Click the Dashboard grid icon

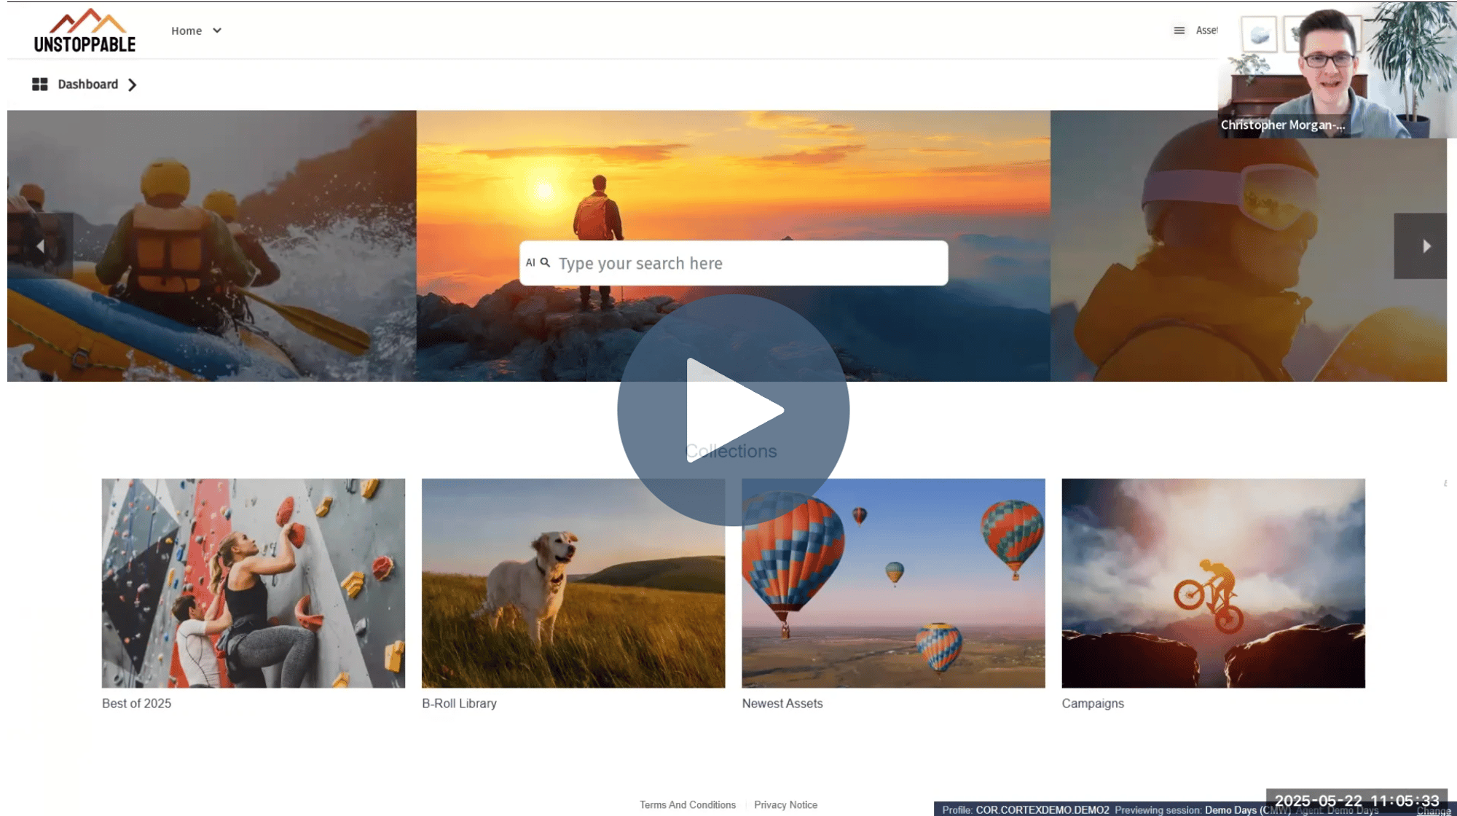point(39,85)
